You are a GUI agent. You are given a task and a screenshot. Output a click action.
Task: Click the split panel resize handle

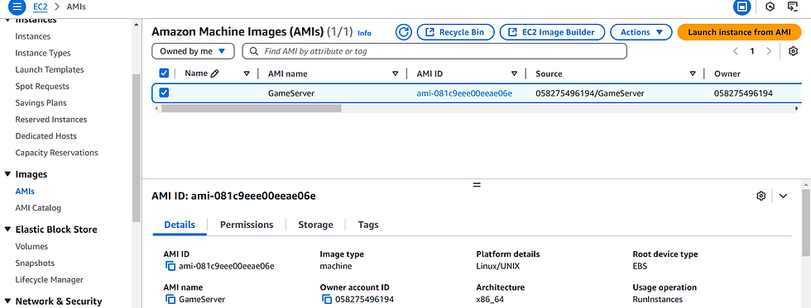click(x=477, y=184)
